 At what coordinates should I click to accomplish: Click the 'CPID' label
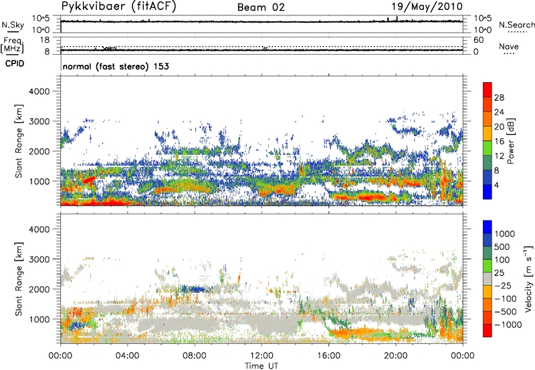[x=15, y=63]
